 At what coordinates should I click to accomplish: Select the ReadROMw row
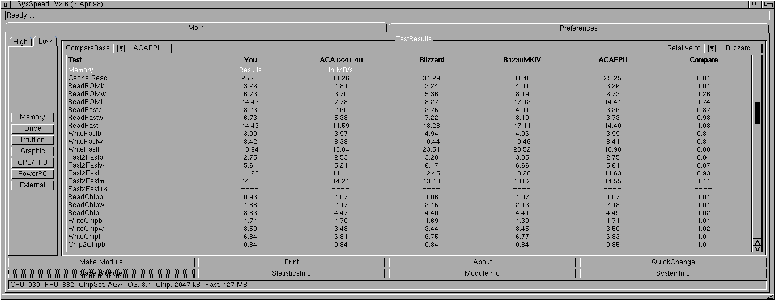(x=409, y=94)
